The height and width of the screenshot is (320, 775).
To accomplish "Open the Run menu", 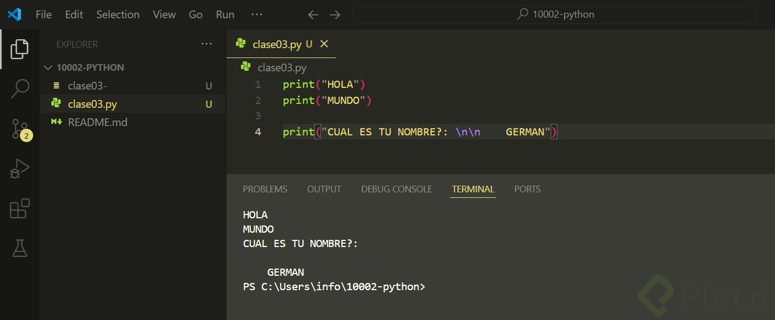I will tap(225, 15).
